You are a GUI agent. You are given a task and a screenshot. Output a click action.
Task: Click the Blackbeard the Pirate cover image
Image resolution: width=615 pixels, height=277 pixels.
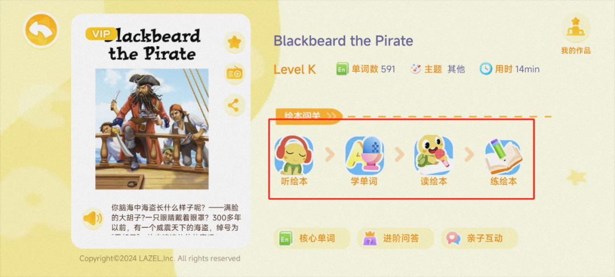152,129
